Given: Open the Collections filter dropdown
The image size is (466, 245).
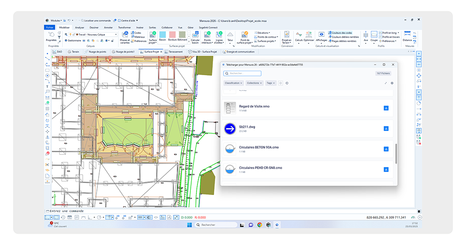Looking at the screenshot, I should [254, 83].
